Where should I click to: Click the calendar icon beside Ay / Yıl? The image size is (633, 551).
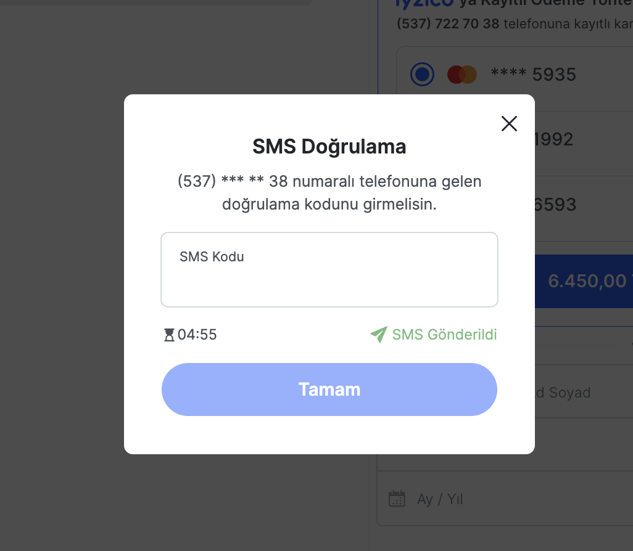tap(397, 499)
